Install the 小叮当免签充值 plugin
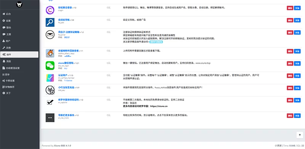305x149 pixels. (x=297, y=88)
